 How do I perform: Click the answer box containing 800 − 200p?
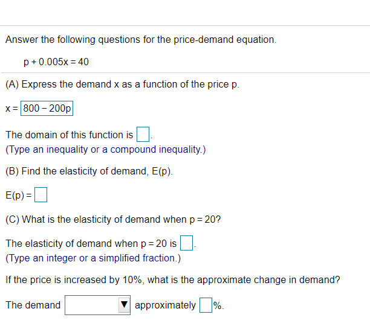coord(47,109)
